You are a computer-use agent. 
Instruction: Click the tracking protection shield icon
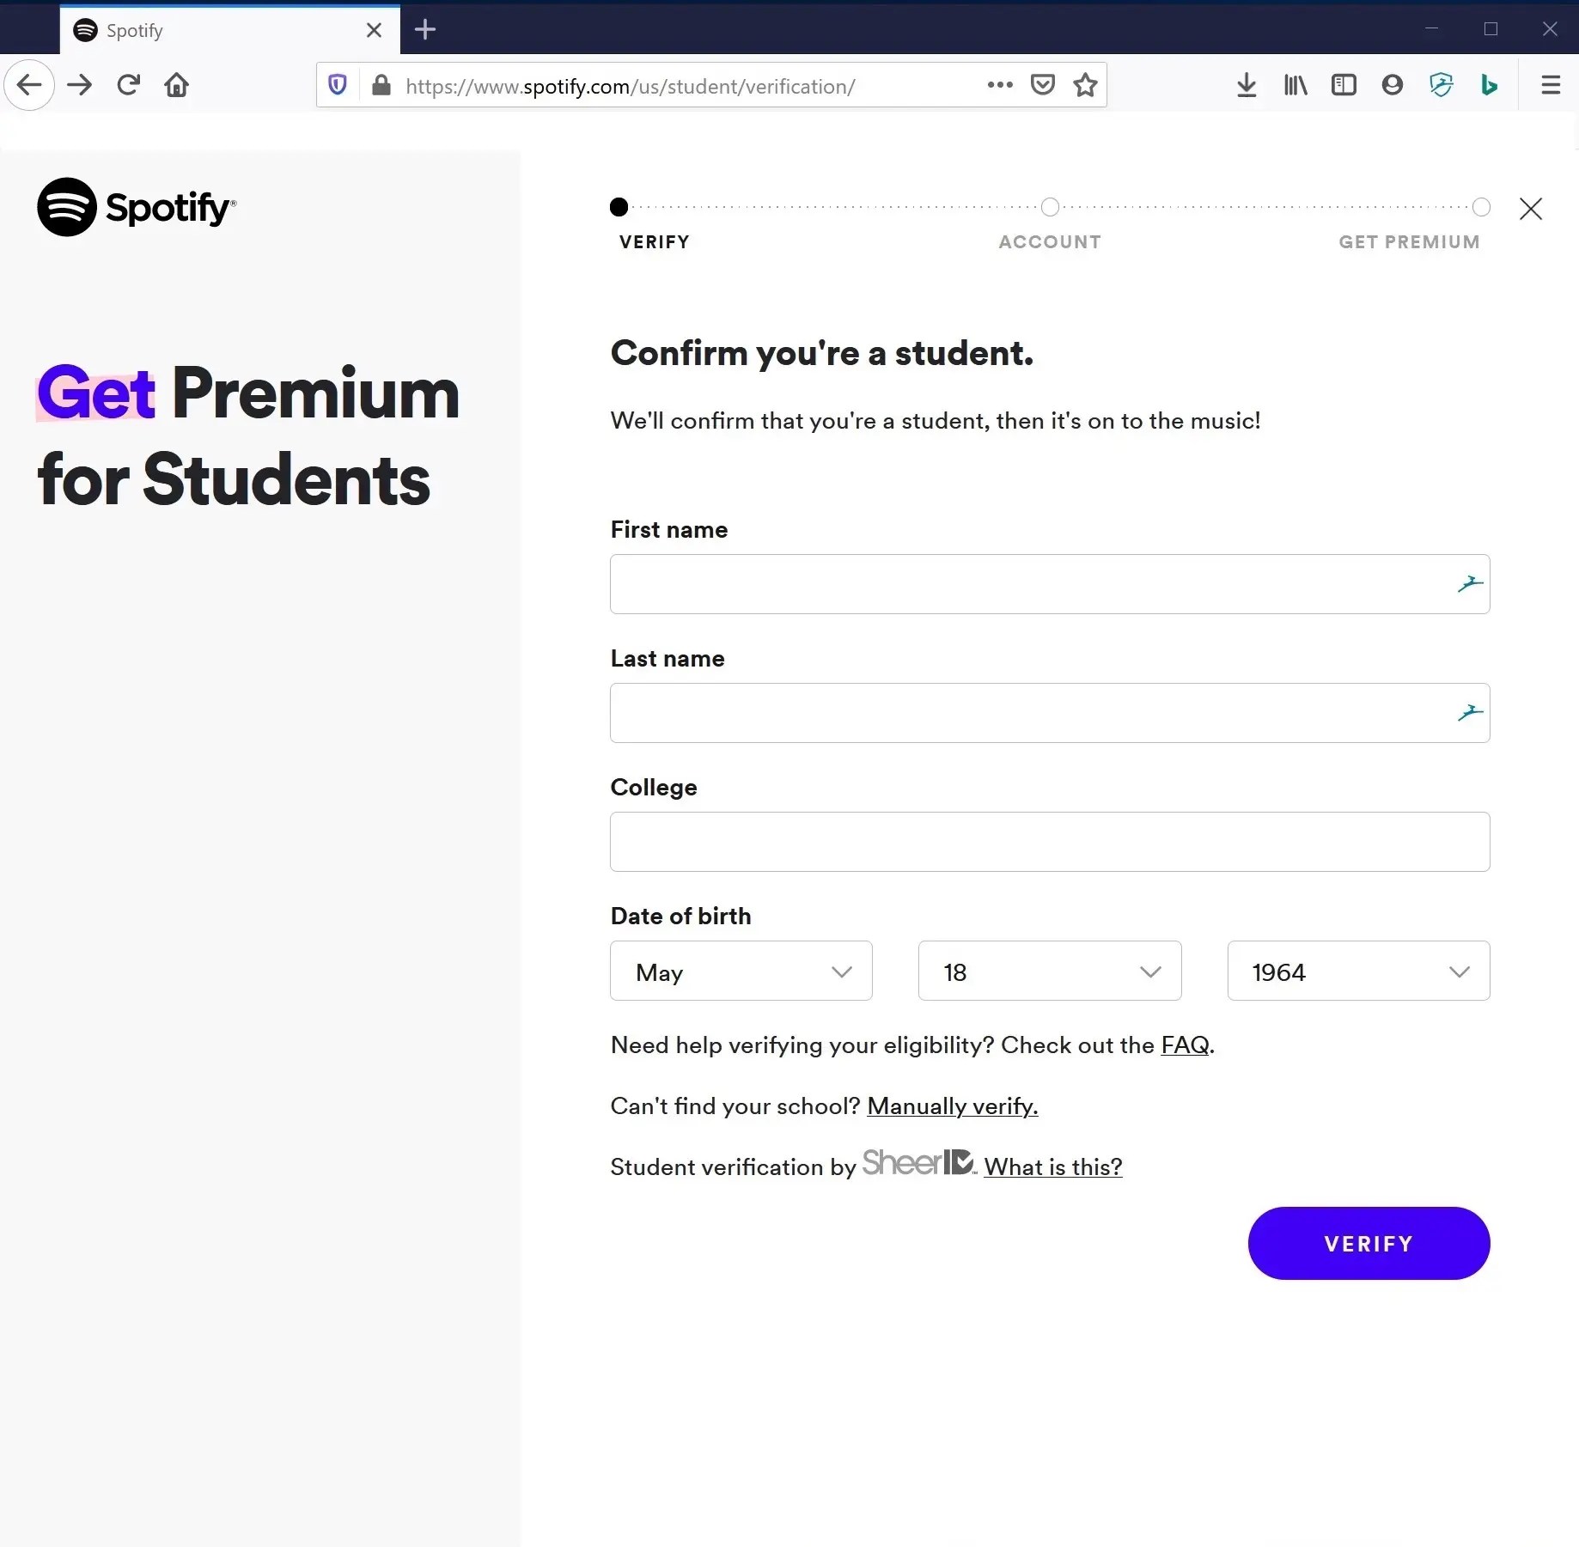(x=338, y=85)
